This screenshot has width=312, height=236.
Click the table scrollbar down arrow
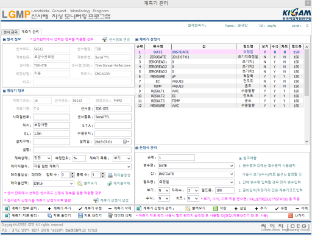pos(307,141)
